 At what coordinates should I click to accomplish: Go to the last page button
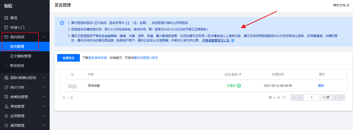[x=342, y=98]
